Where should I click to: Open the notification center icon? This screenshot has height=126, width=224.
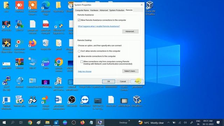(218, 122)
